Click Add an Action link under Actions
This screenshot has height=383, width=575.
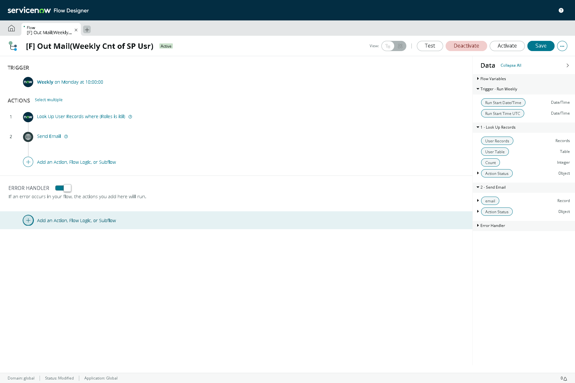click(76, 162)
